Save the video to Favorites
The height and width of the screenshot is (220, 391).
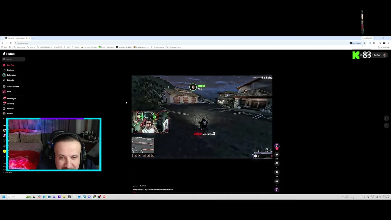click(277, 172)
